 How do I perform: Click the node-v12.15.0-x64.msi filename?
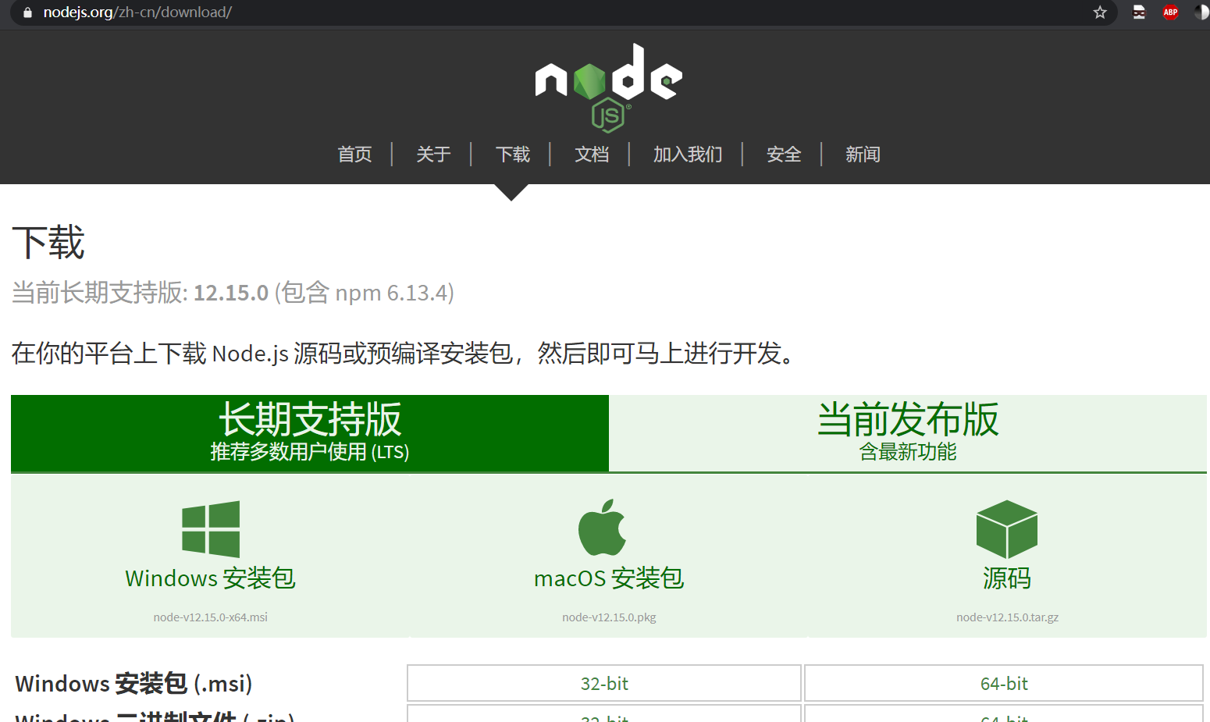tap(211, 617)
